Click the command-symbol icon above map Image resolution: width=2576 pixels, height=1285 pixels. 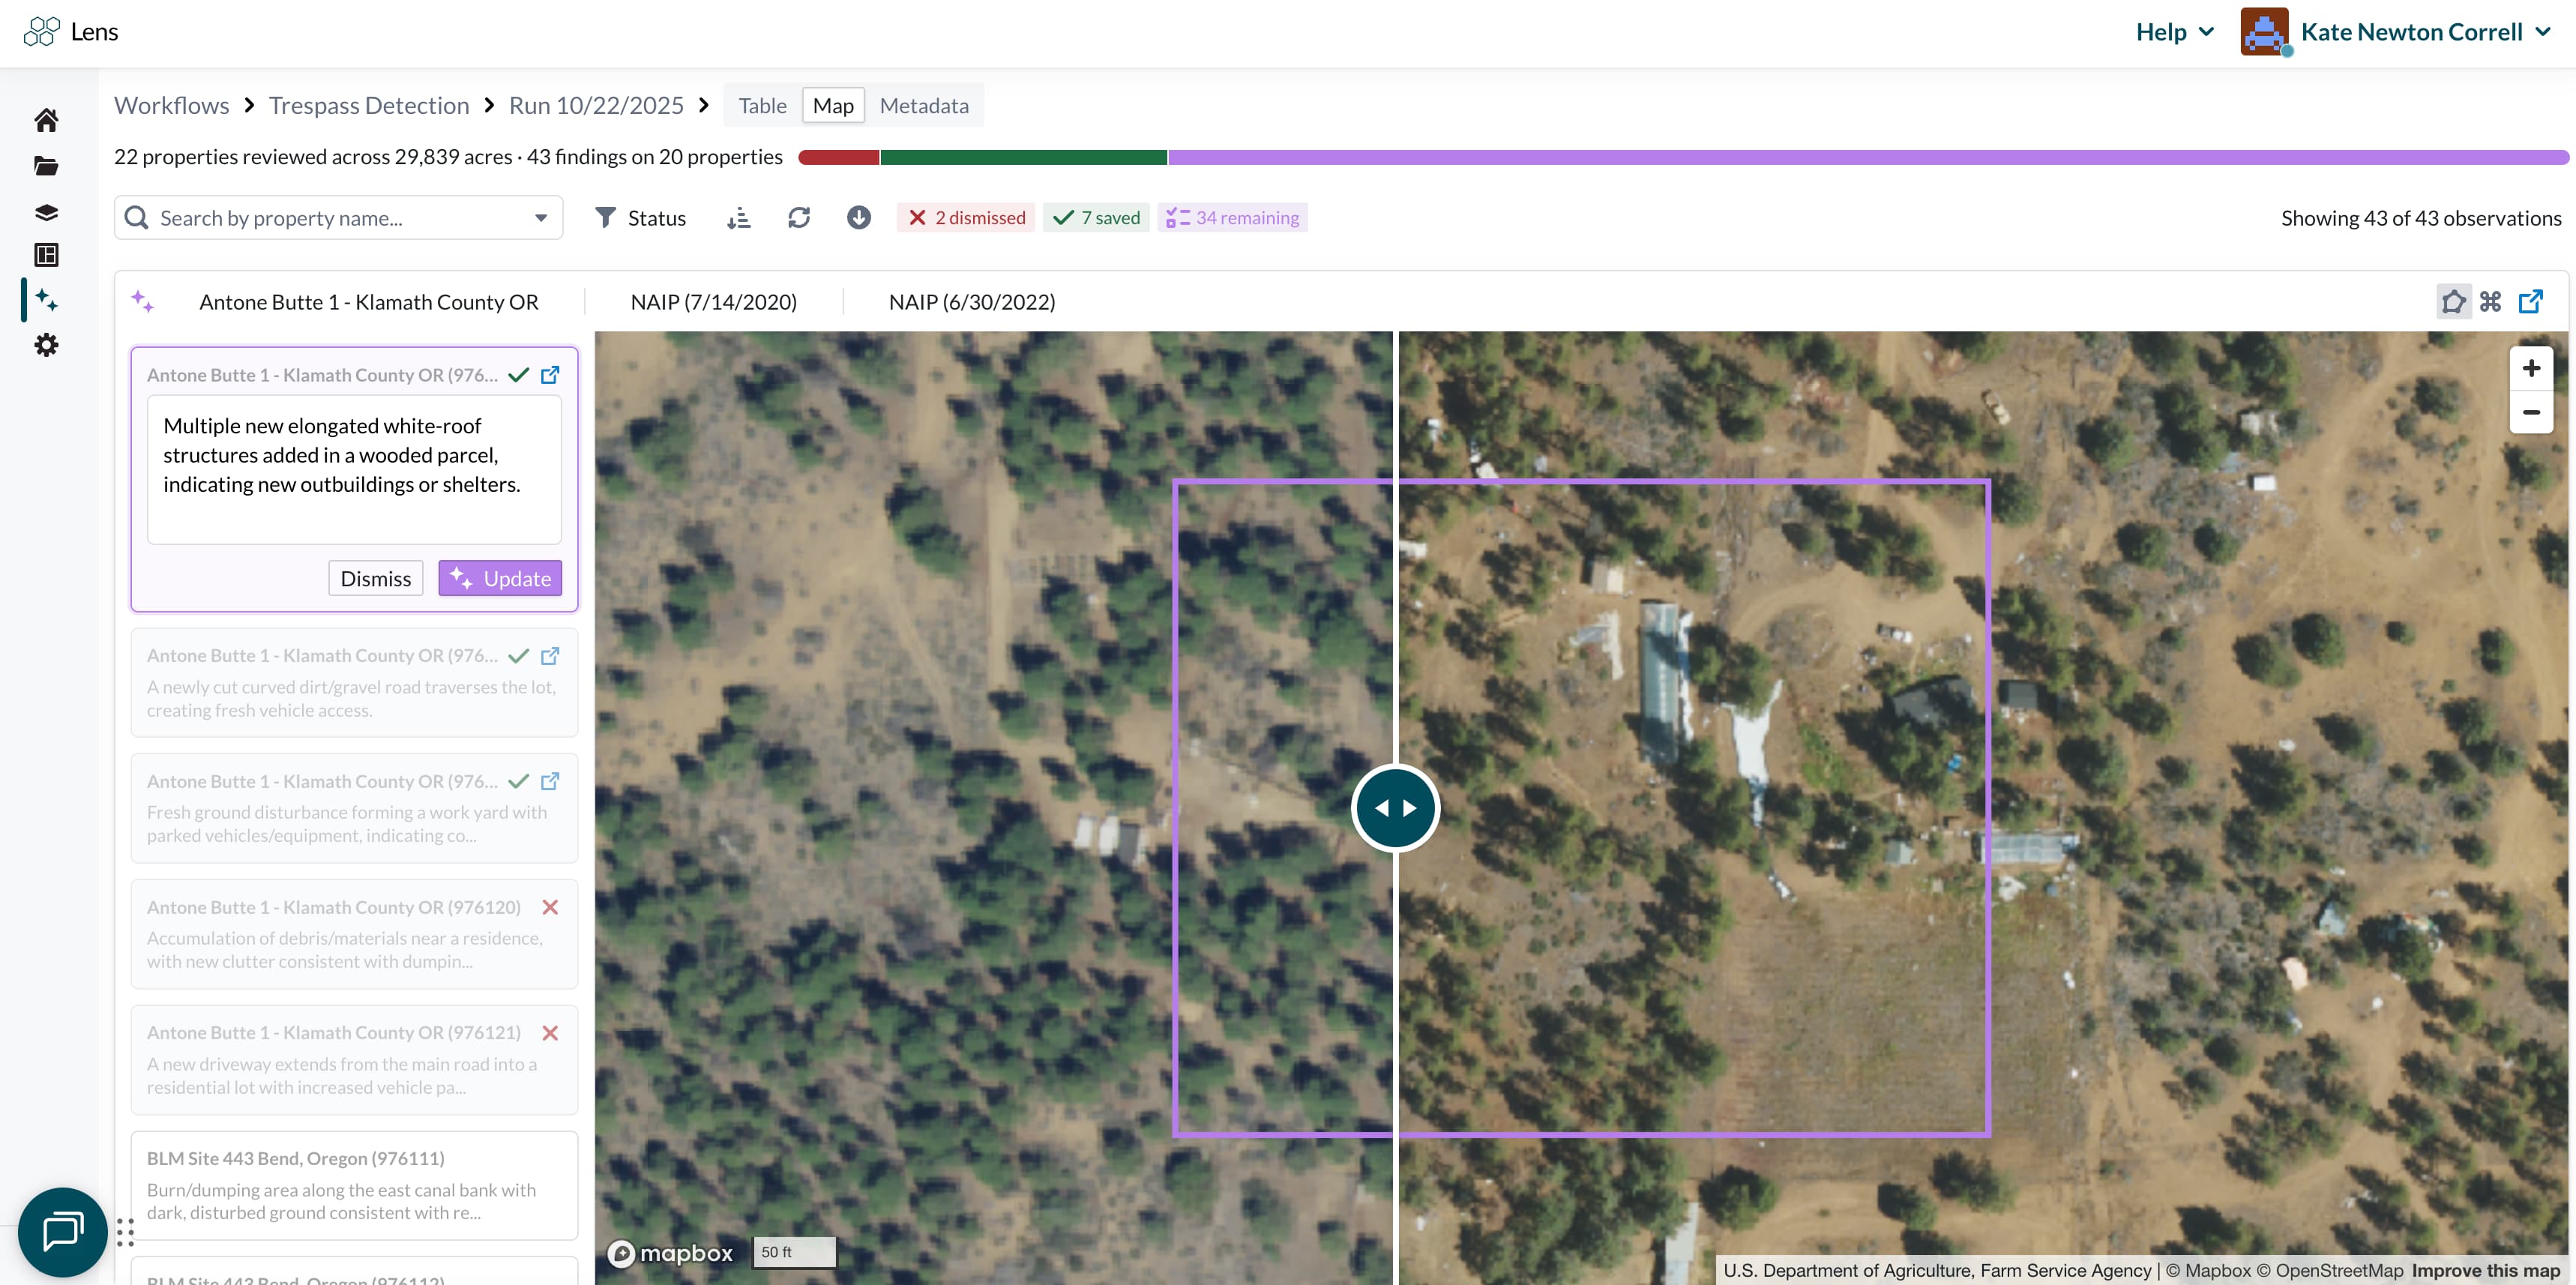(x=2490, y=301)
